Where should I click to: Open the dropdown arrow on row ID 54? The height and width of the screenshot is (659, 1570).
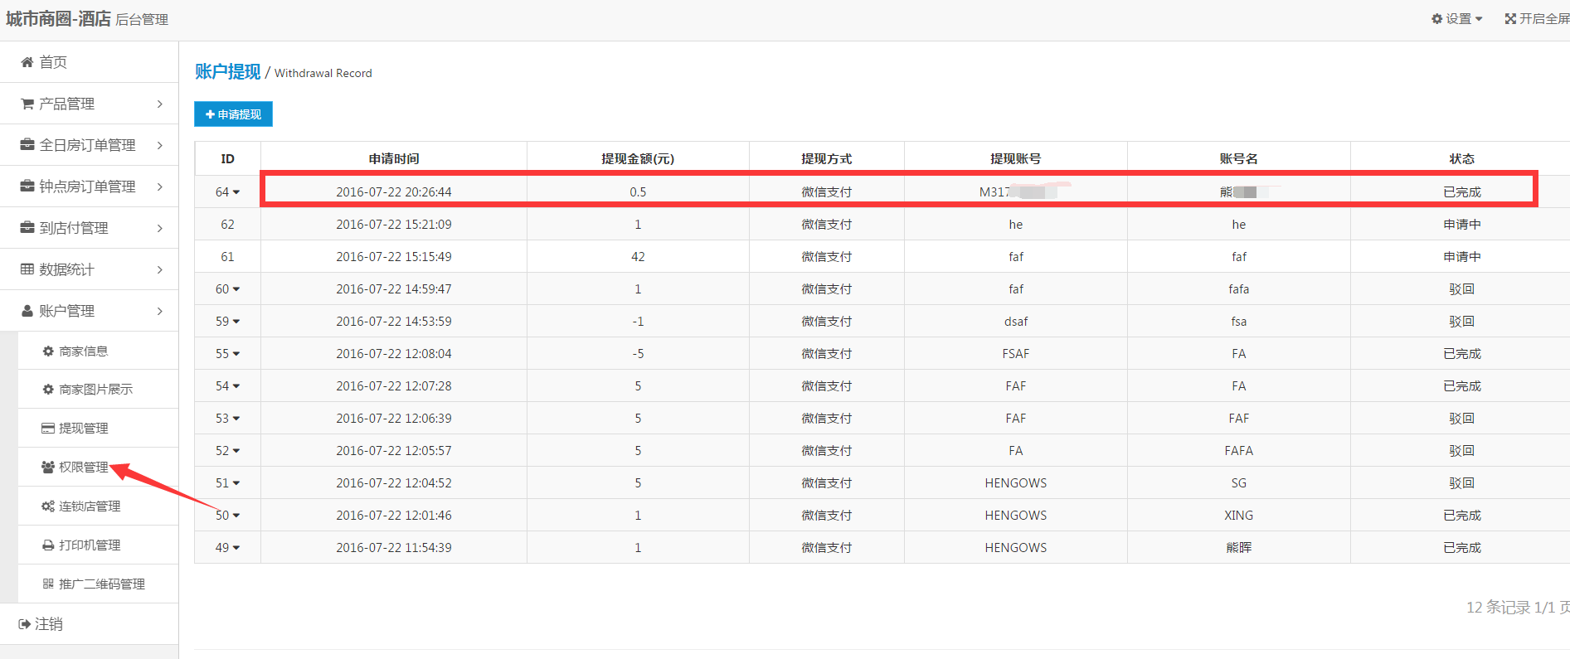236,386
